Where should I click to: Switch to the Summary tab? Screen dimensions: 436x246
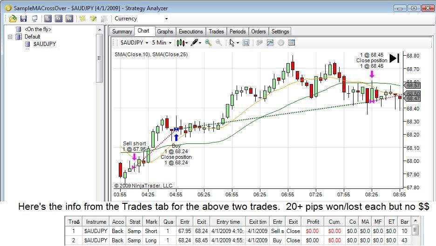pyautogui.click(x=122, y=32)
